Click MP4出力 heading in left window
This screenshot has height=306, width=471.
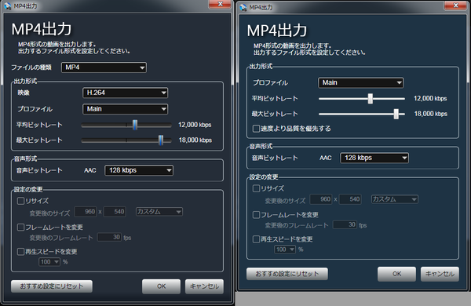pos(42,29)
